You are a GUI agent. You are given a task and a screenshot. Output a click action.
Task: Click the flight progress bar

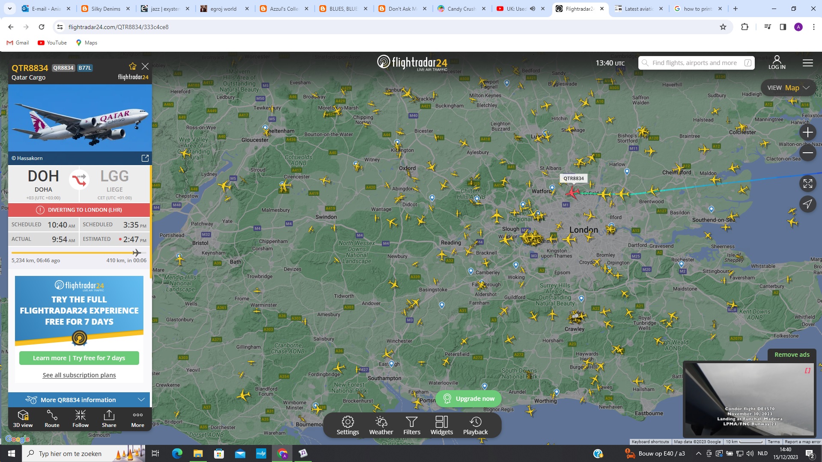point(79,252)
